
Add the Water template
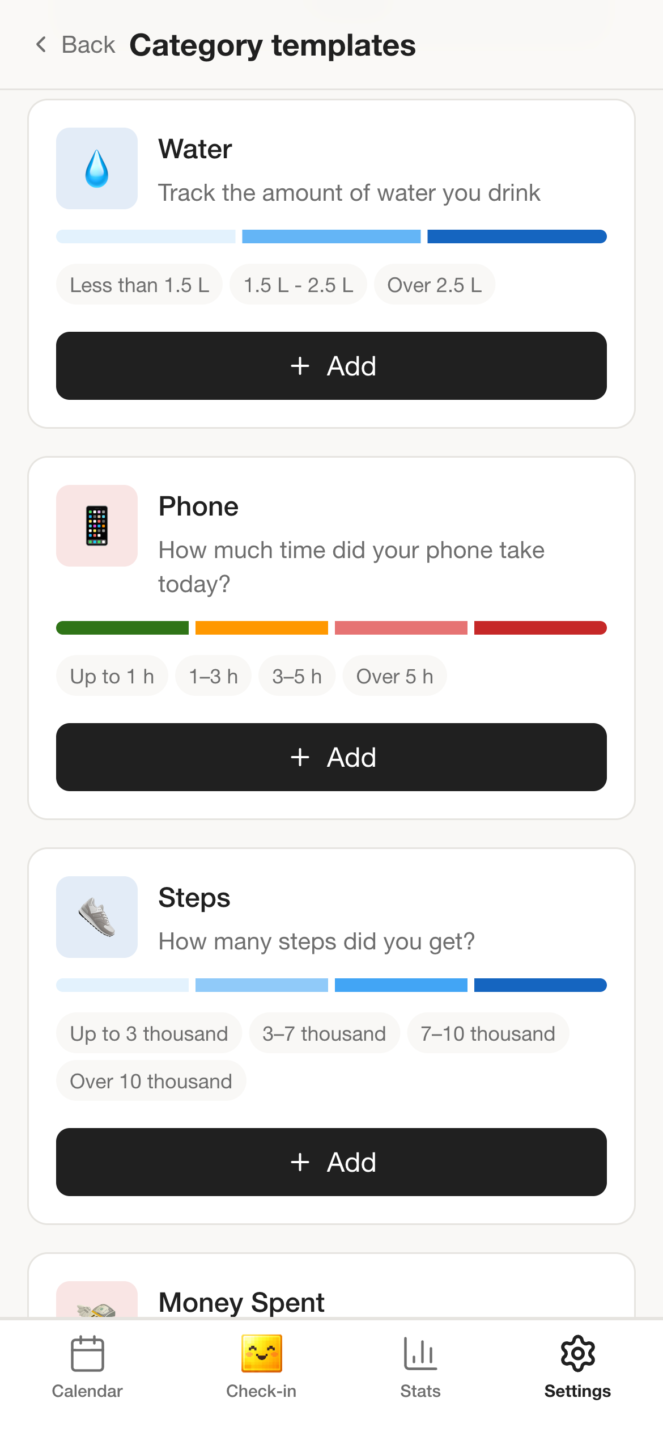(x=331, y=366)
